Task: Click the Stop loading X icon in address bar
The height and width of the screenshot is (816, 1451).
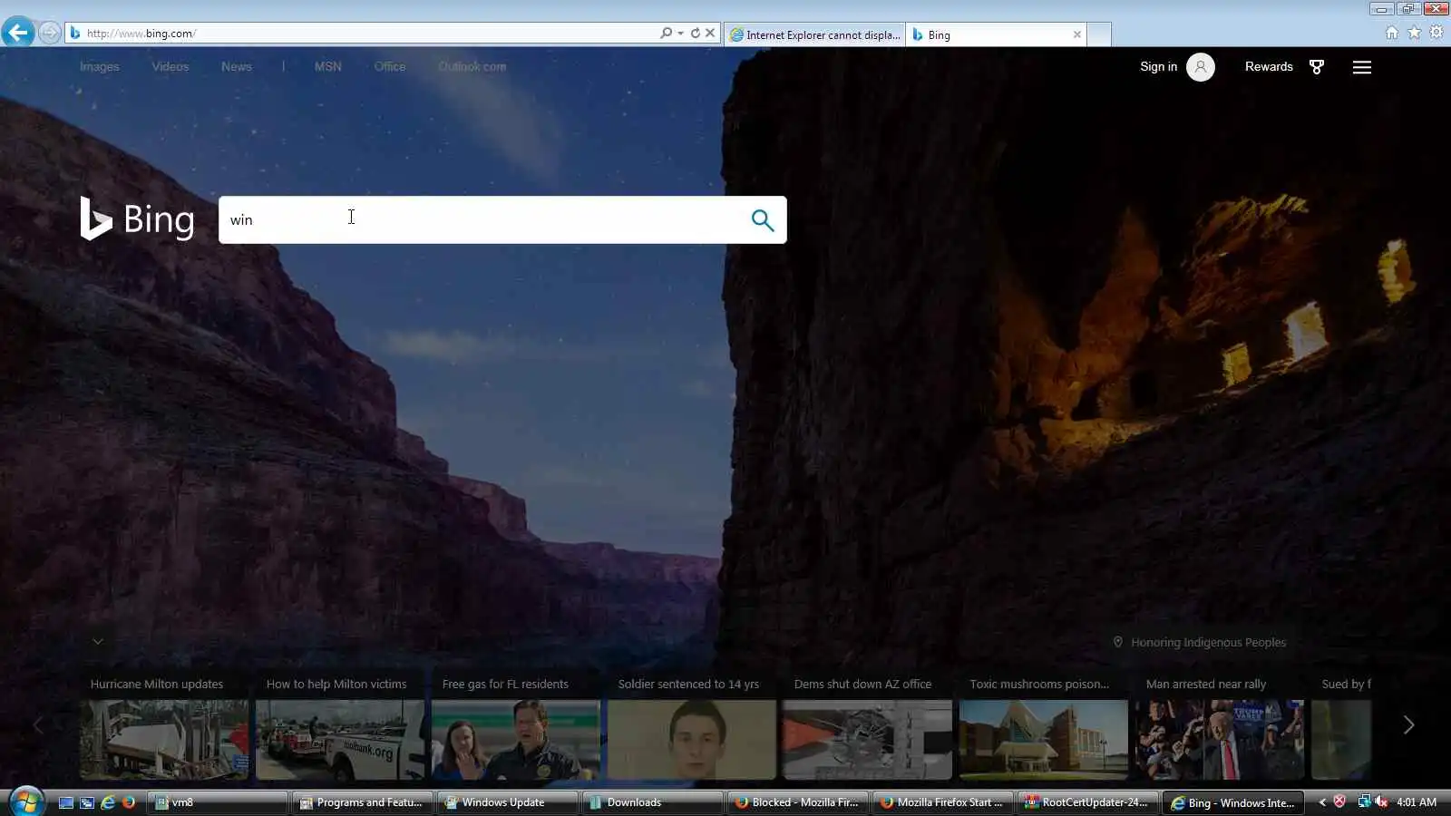Action: click(x=710, y=33)
